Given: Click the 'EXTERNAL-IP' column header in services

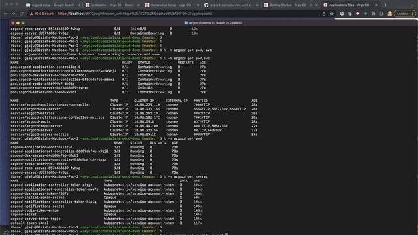Looking at the screenshot, I should (x=177, y=101).
